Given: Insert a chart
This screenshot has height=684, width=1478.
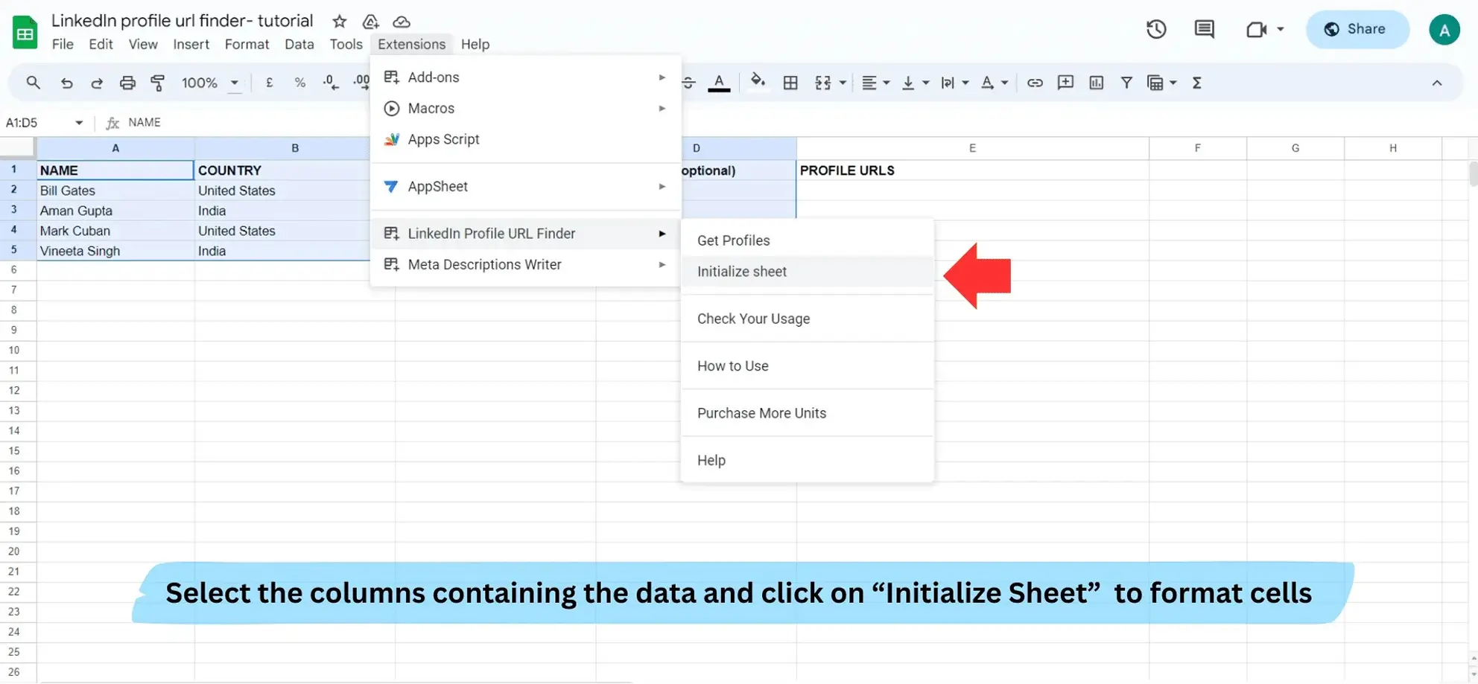Looking at the screenshot, I should pos(1096,83).
